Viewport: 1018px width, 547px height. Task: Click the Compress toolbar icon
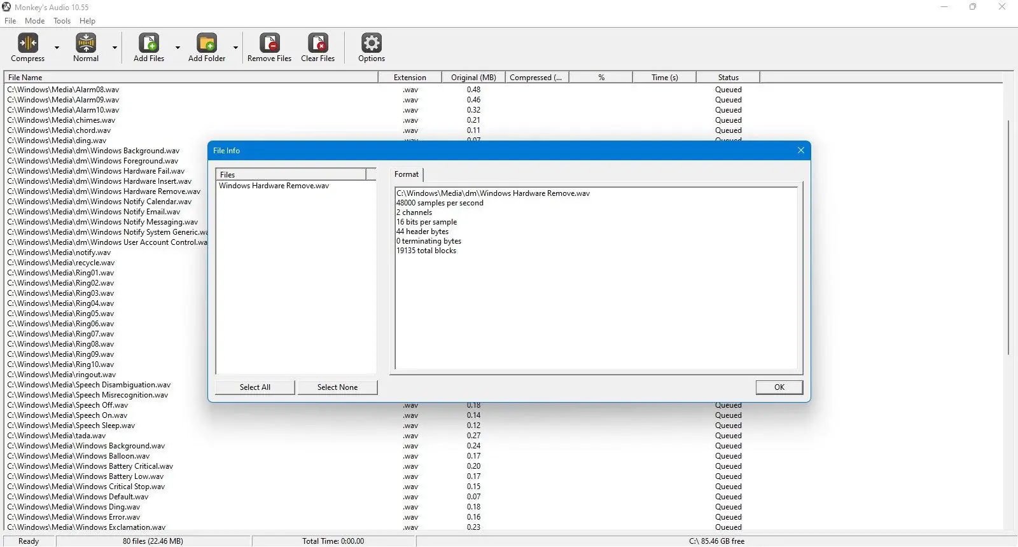pos(28,43)
